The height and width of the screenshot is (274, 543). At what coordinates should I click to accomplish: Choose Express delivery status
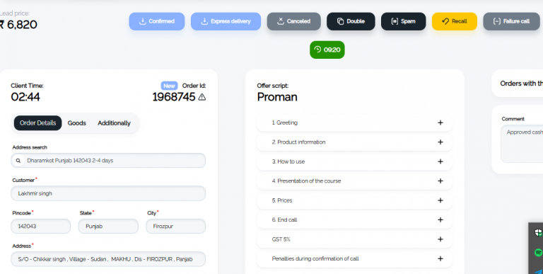pyautogui.click(x=226, y=21)
